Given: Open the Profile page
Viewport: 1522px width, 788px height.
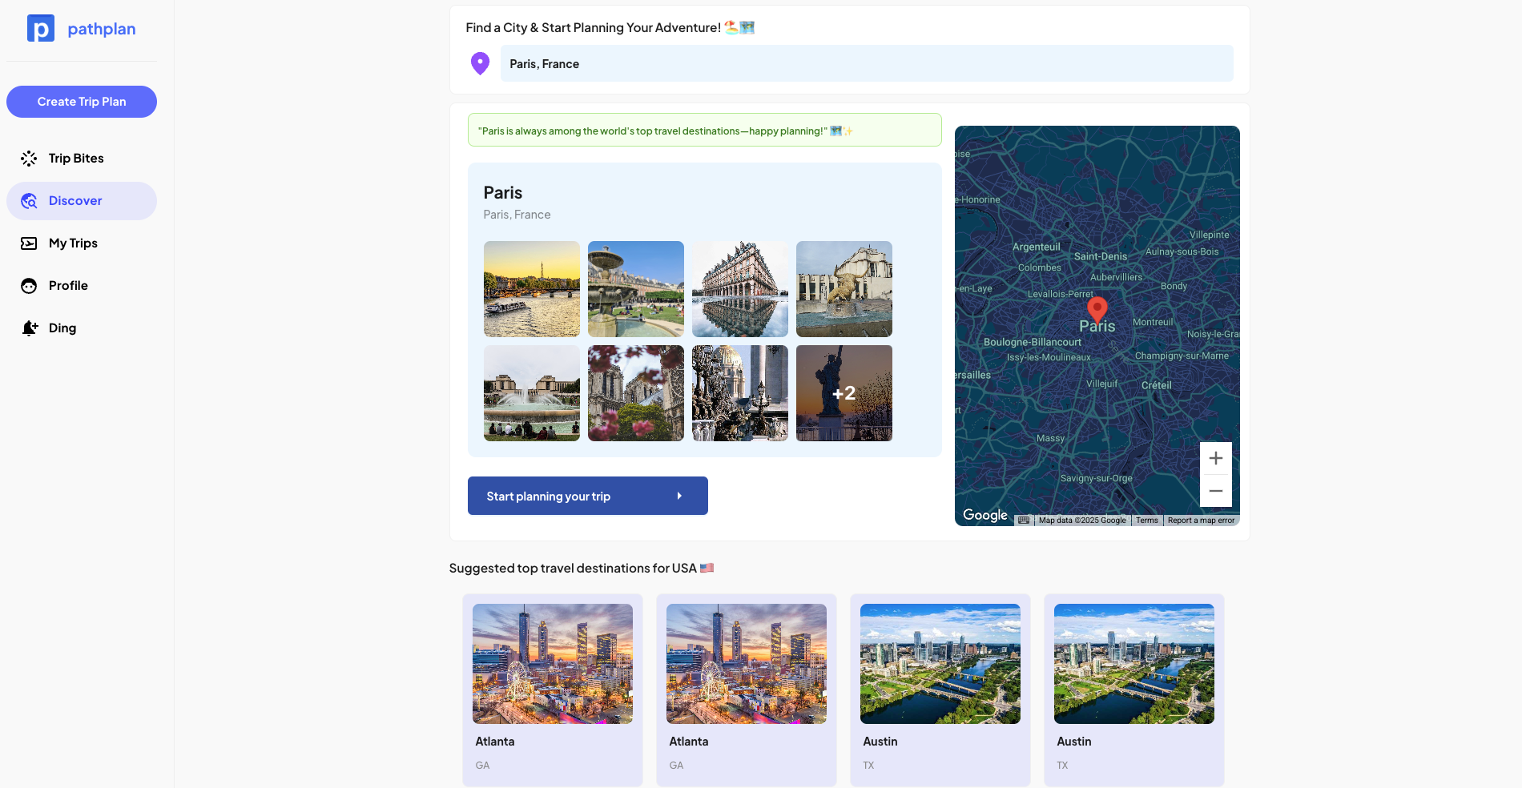Looking at the screenshot, I should pos(82,286).
